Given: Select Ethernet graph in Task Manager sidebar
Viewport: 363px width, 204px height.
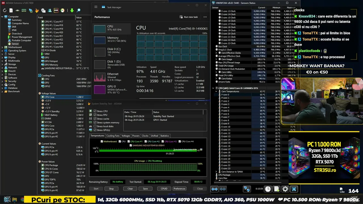Looking at the screenshot, I should coord(100,77).
